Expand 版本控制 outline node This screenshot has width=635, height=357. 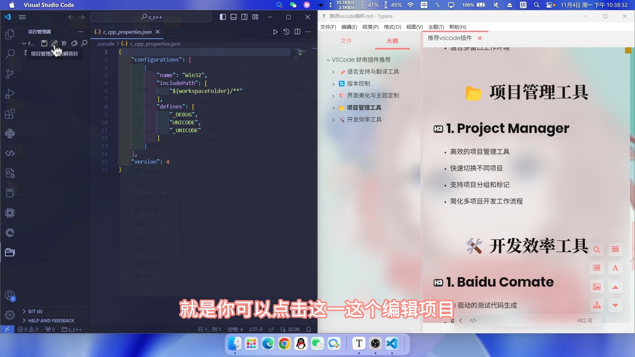pos(333,84)
